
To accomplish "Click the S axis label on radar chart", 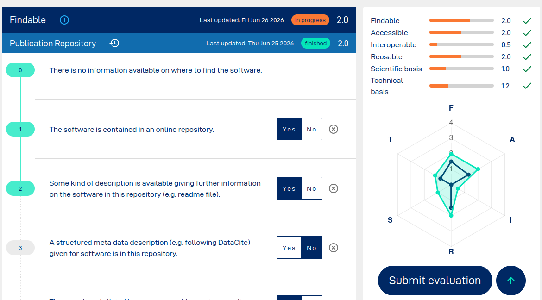I will coord(390,220).
